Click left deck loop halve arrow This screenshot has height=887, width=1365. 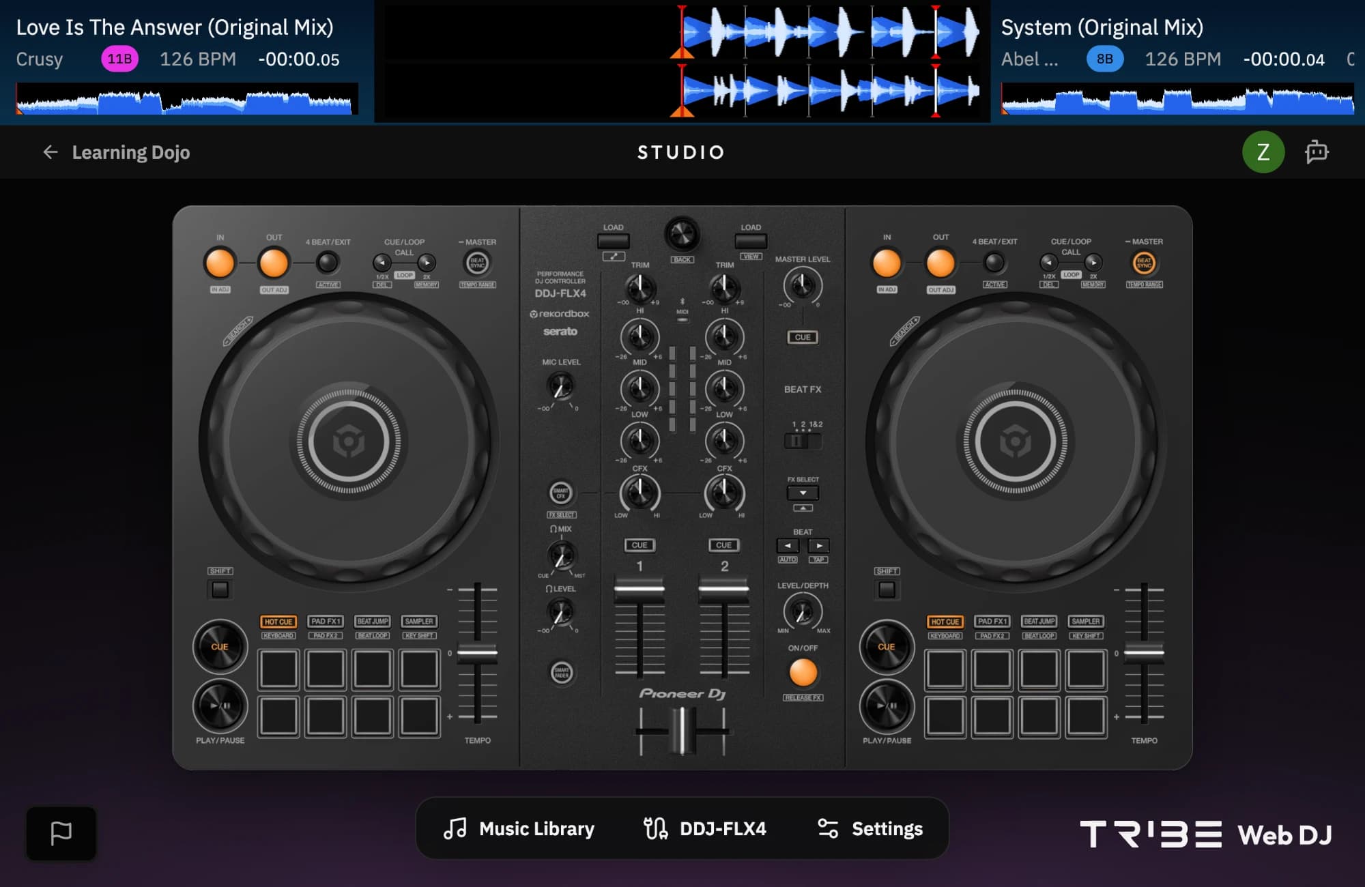(382, 263)
